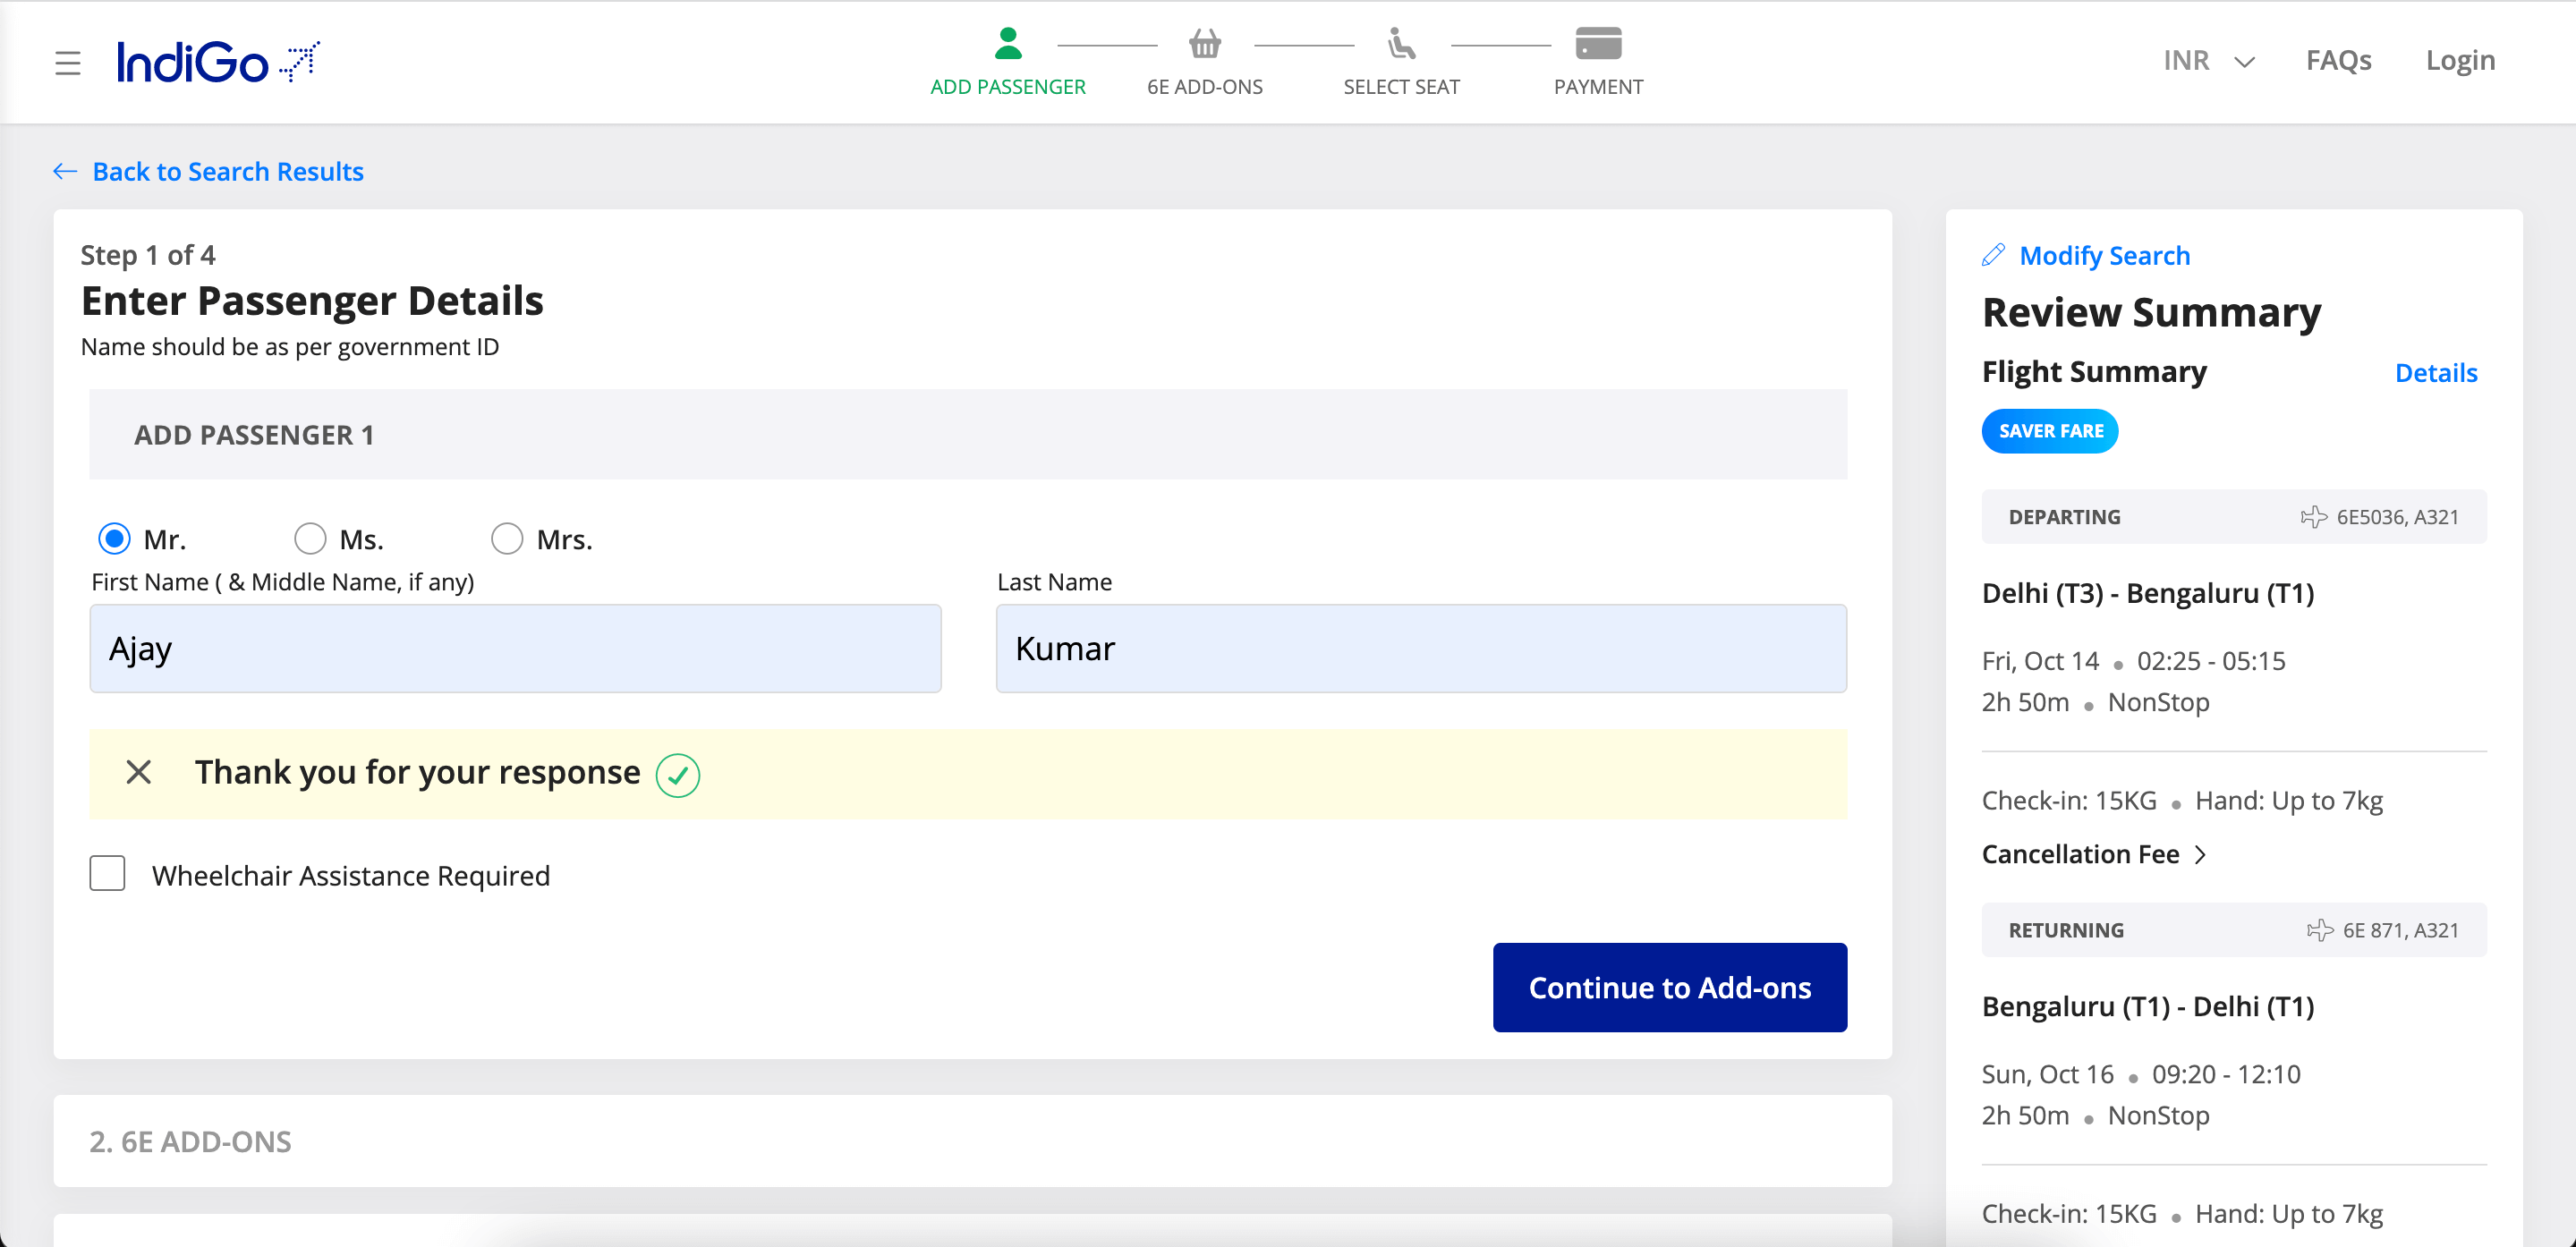Screen dimensions: 2576x1247
Task: Open the INR currency dropdown
Action: (2208, 61)
